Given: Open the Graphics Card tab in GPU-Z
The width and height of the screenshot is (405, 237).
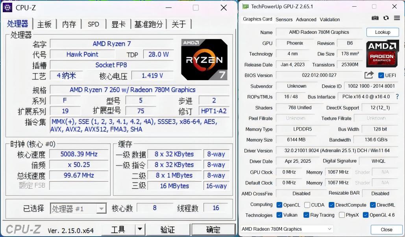Looking at the screenshot, I should pos(257,19).
